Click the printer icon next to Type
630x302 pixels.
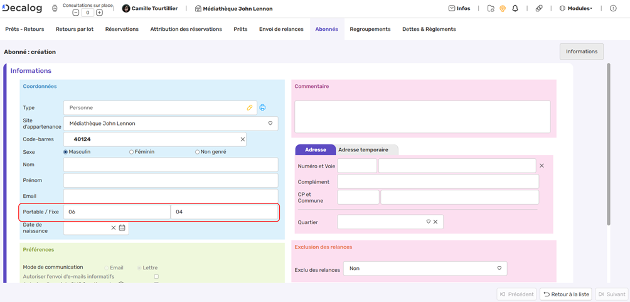262,108
